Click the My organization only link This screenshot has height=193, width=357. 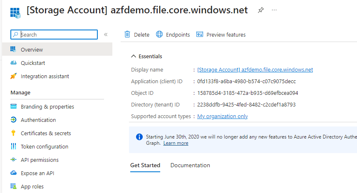tap(222, 116)
